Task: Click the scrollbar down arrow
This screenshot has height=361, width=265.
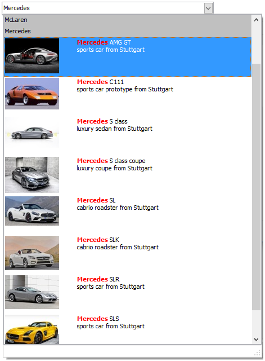Action: pyautogui.click(x=256, y=340)
